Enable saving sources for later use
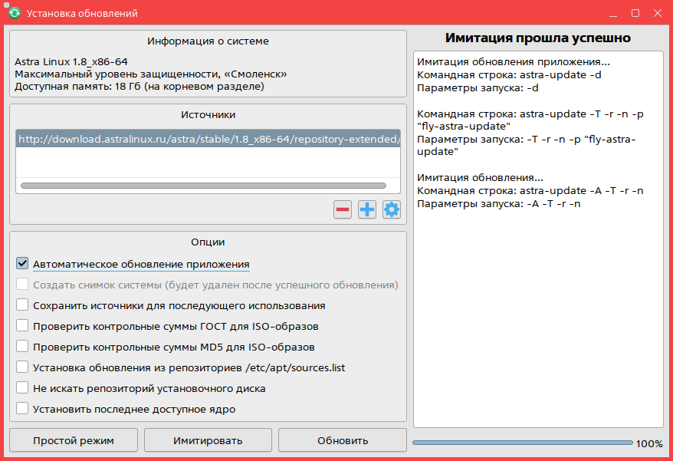Image resolution: width=673 pixels, height=461 pixels. pyautogui.click(x=22, y=305)
